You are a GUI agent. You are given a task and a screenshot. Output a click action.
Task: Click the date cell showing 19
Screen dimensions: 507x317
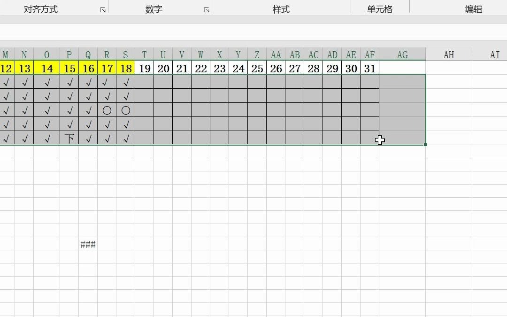[x=144, y=68]
